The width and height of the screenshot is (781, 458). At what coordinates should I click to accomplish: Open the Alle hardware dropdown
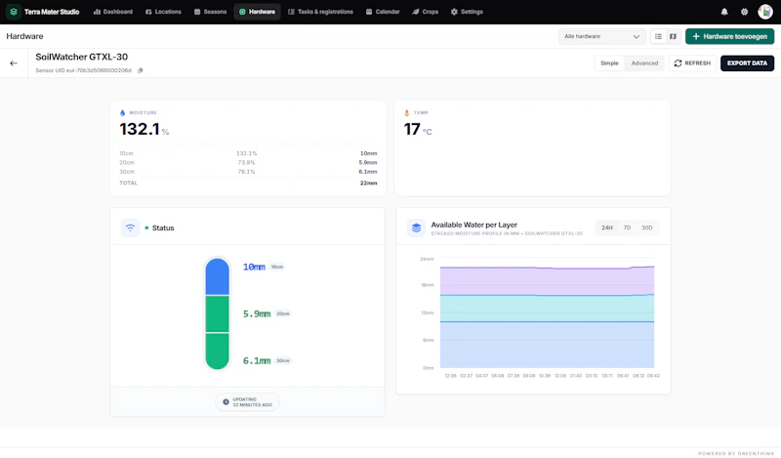click(601, 36)
